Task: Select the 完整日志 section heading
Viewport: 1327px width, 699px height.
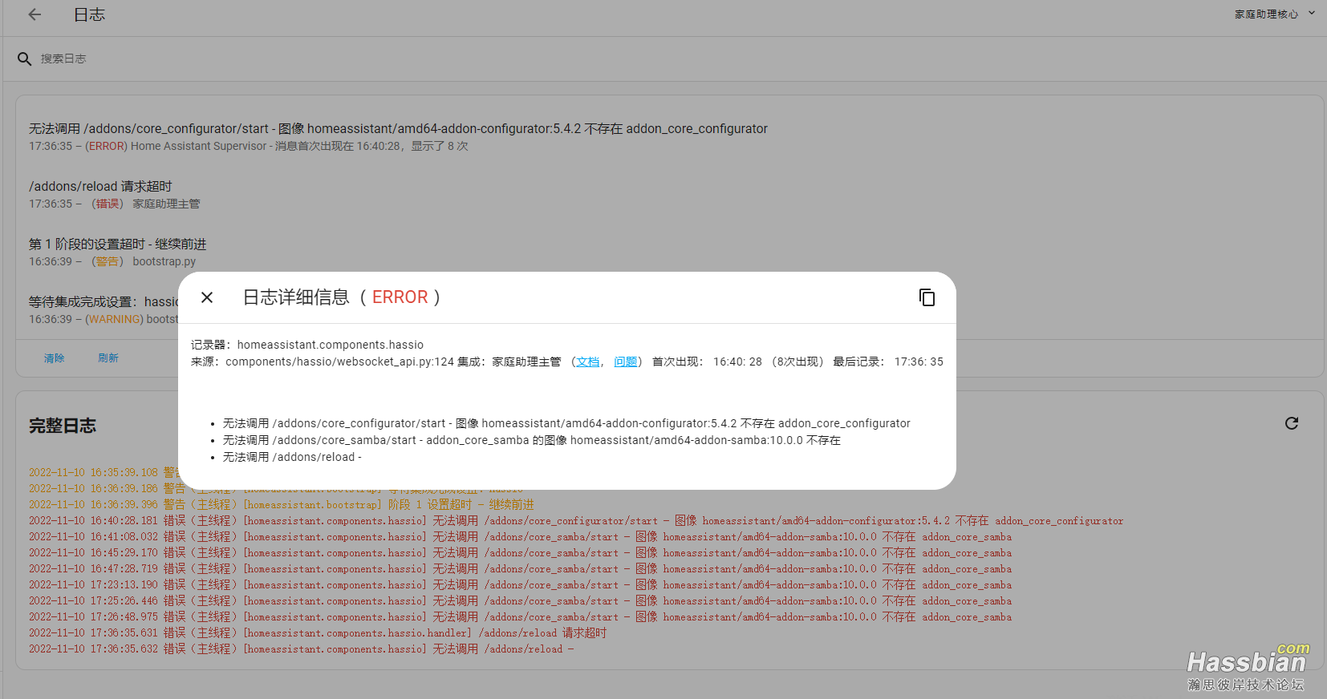Action: 63,426
